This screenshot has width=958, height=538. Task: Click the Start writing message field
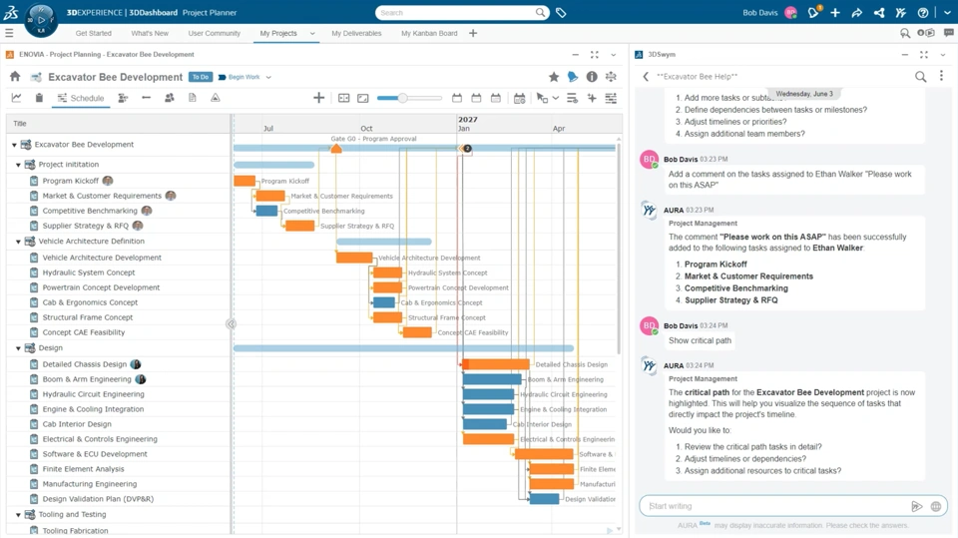click(776, 506)
